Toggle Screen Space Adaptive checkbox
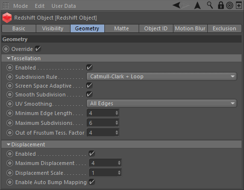Screen dimensions: 244x190 pos(89,85)
